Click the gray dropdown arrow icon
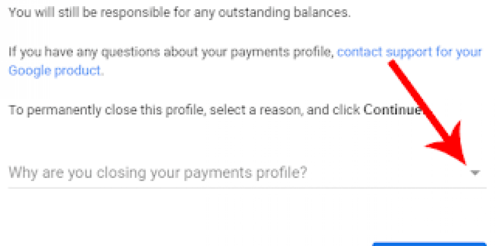The width and height of the screenshot is (496, 246). pyautogui.click(x=475, y=172)
